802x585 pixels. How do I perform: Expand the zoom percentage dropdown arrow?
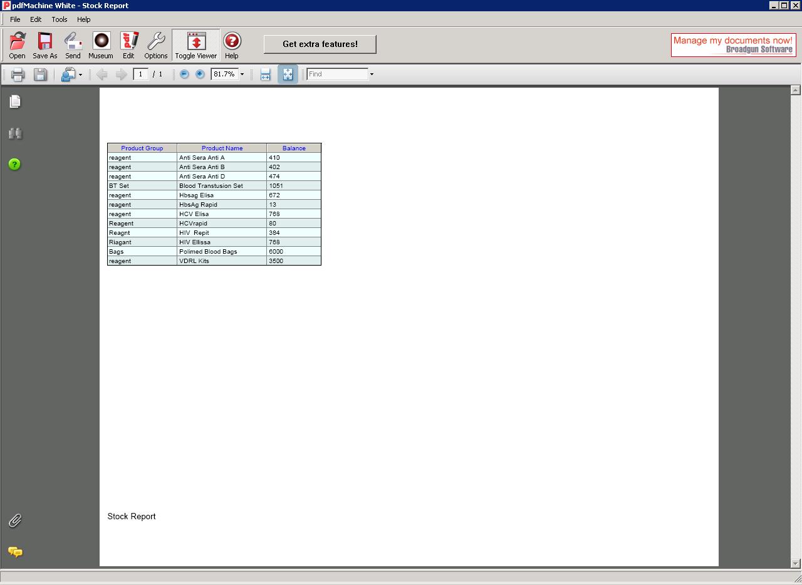pos(242,75)
